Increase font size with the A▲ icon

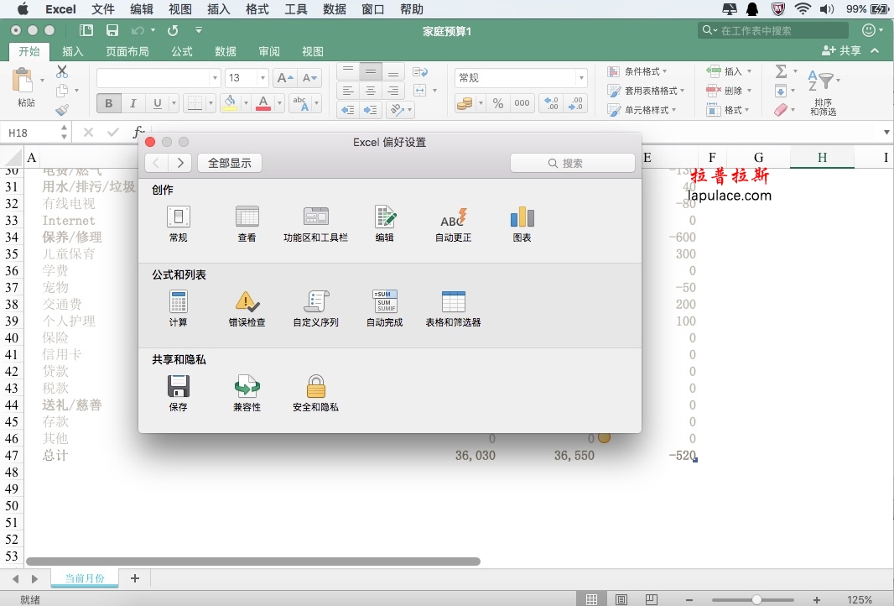pyautogui.click(x=284, y=78)
